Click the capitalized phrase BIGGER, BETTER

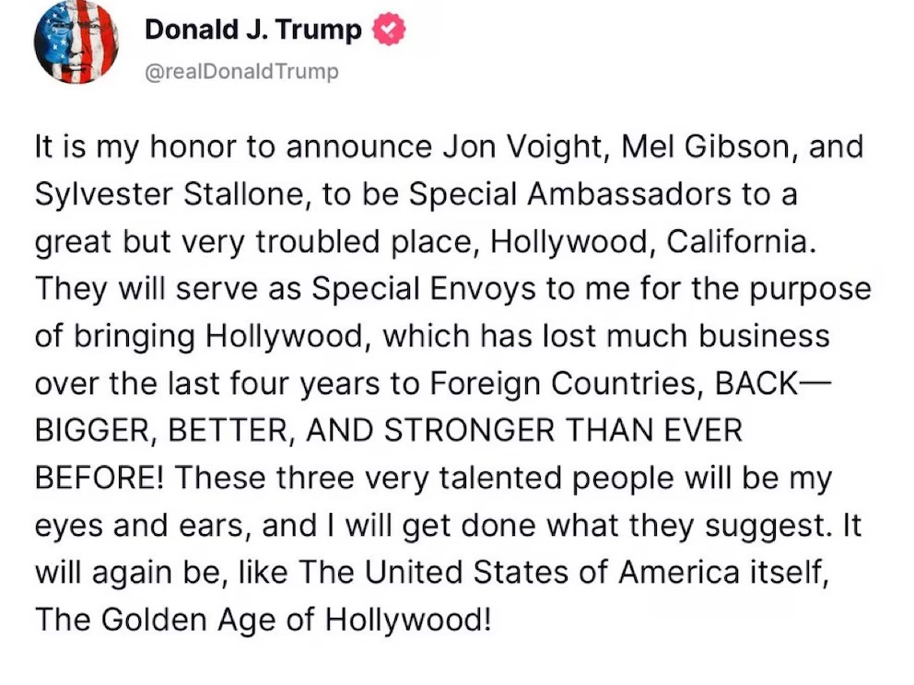(158, 430)
